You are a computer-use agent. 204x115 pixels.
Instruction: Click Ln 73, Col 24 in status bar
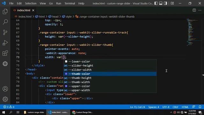tap(137, 107)
